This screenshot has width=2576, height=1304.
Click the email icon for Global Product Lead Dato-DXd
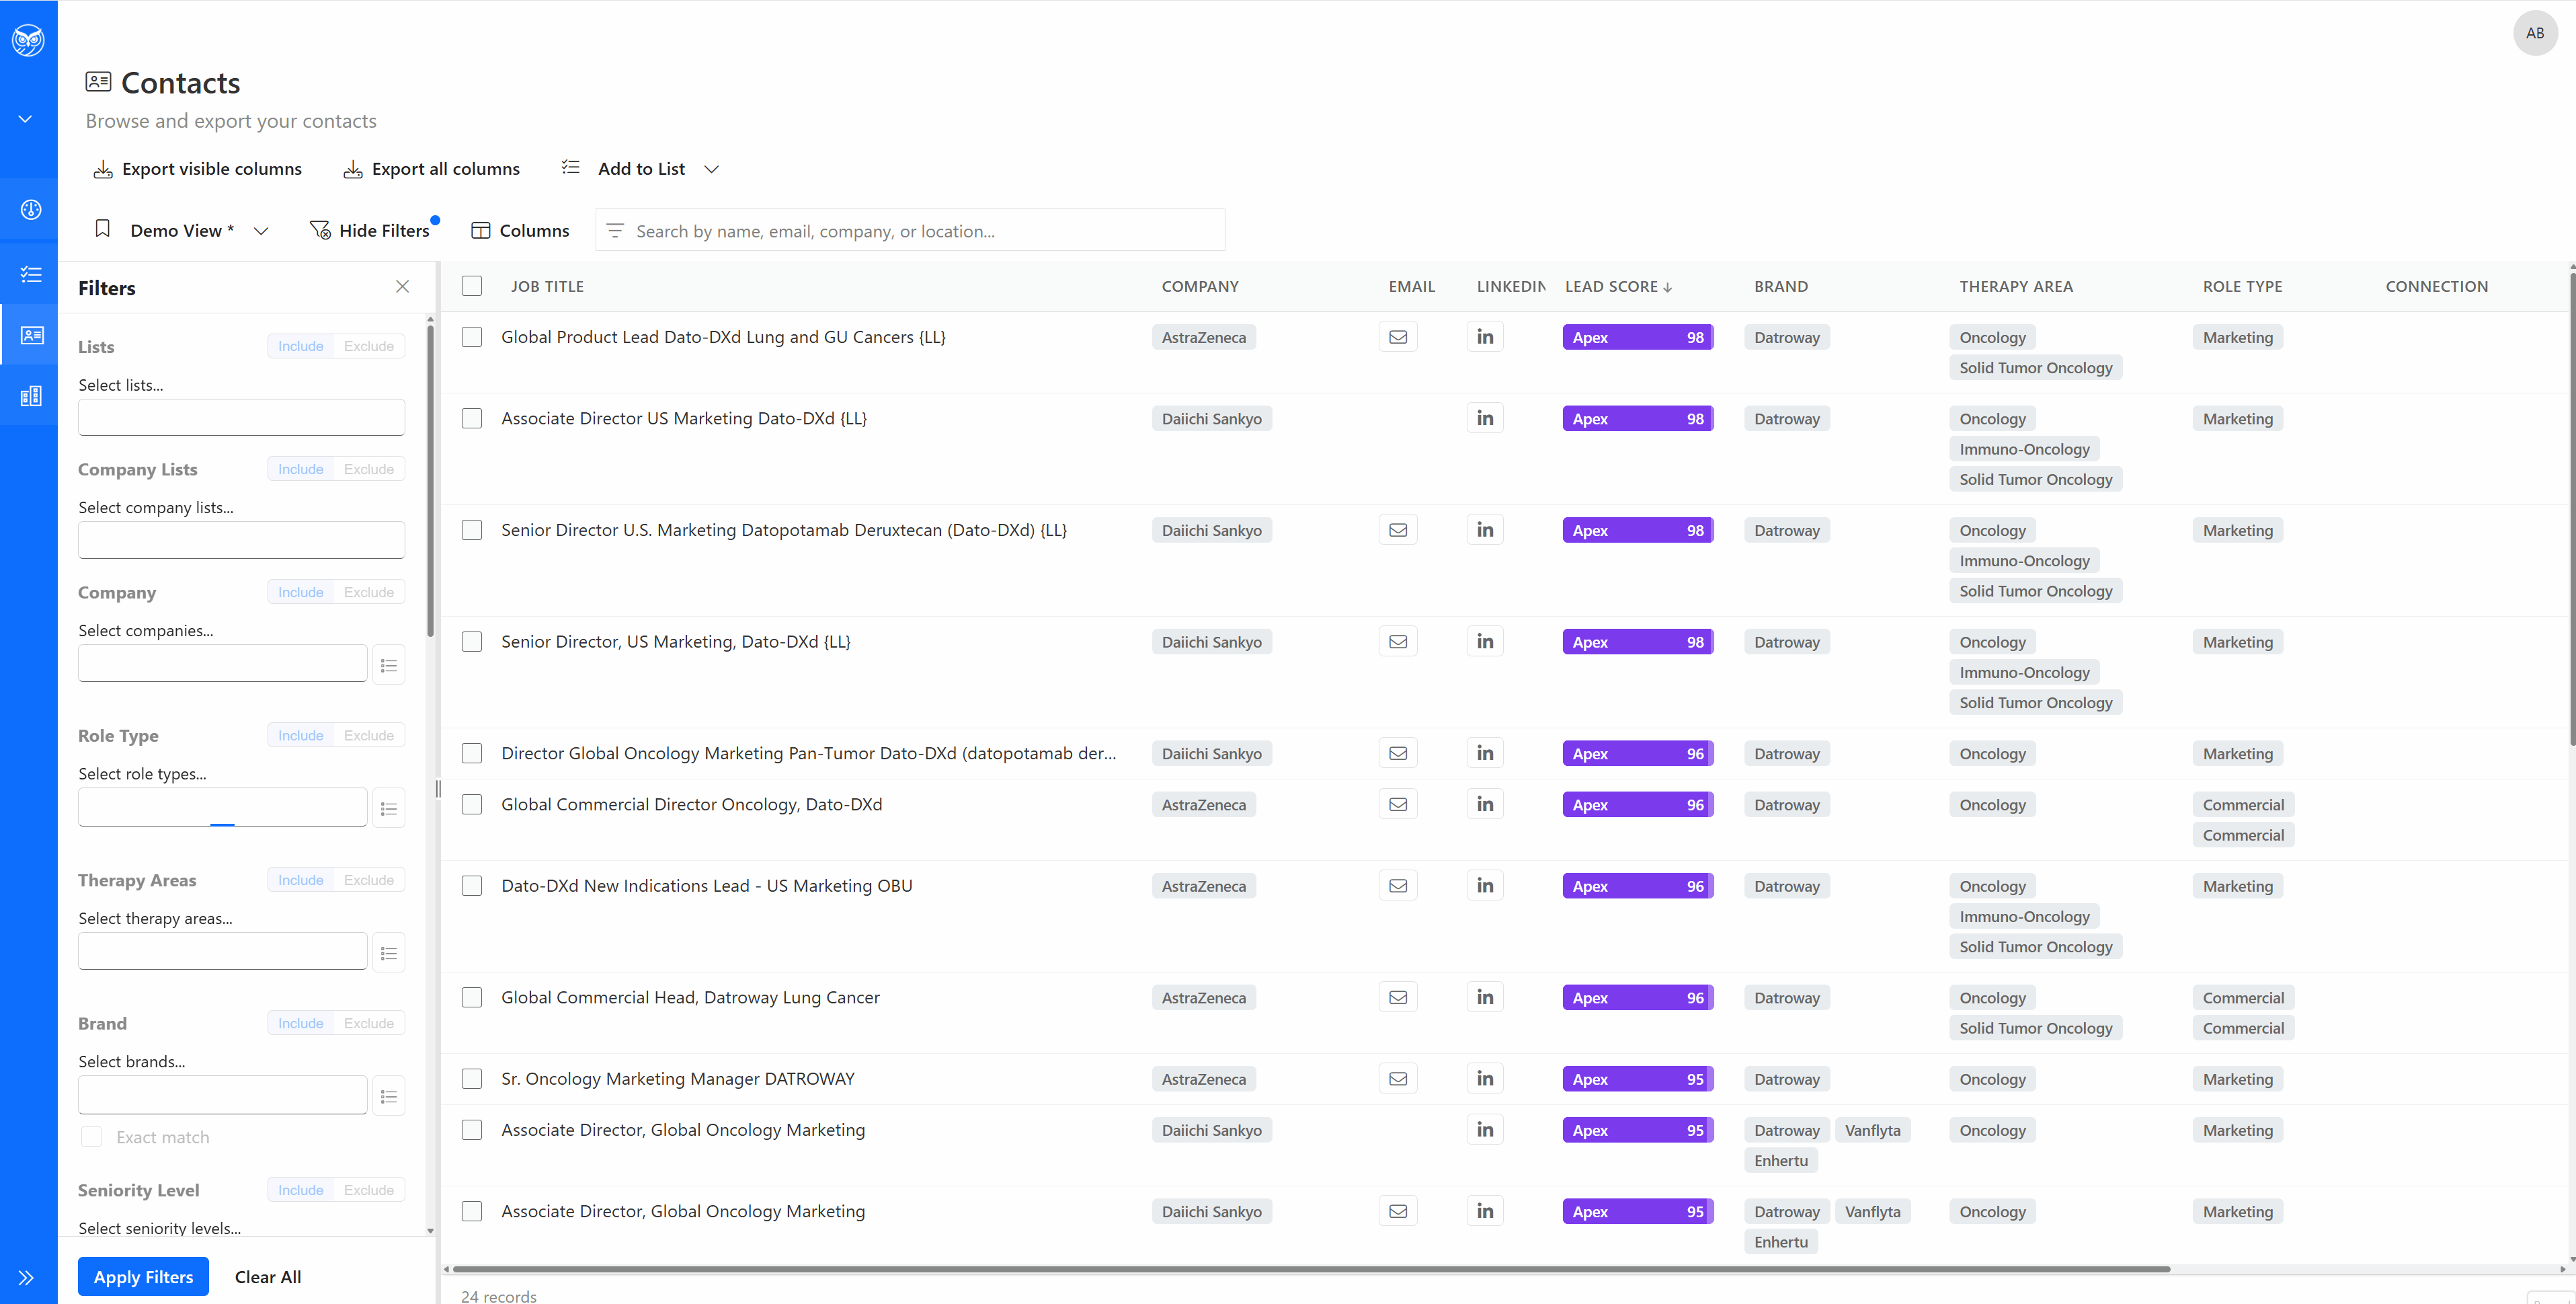(x=1398, y=337)
